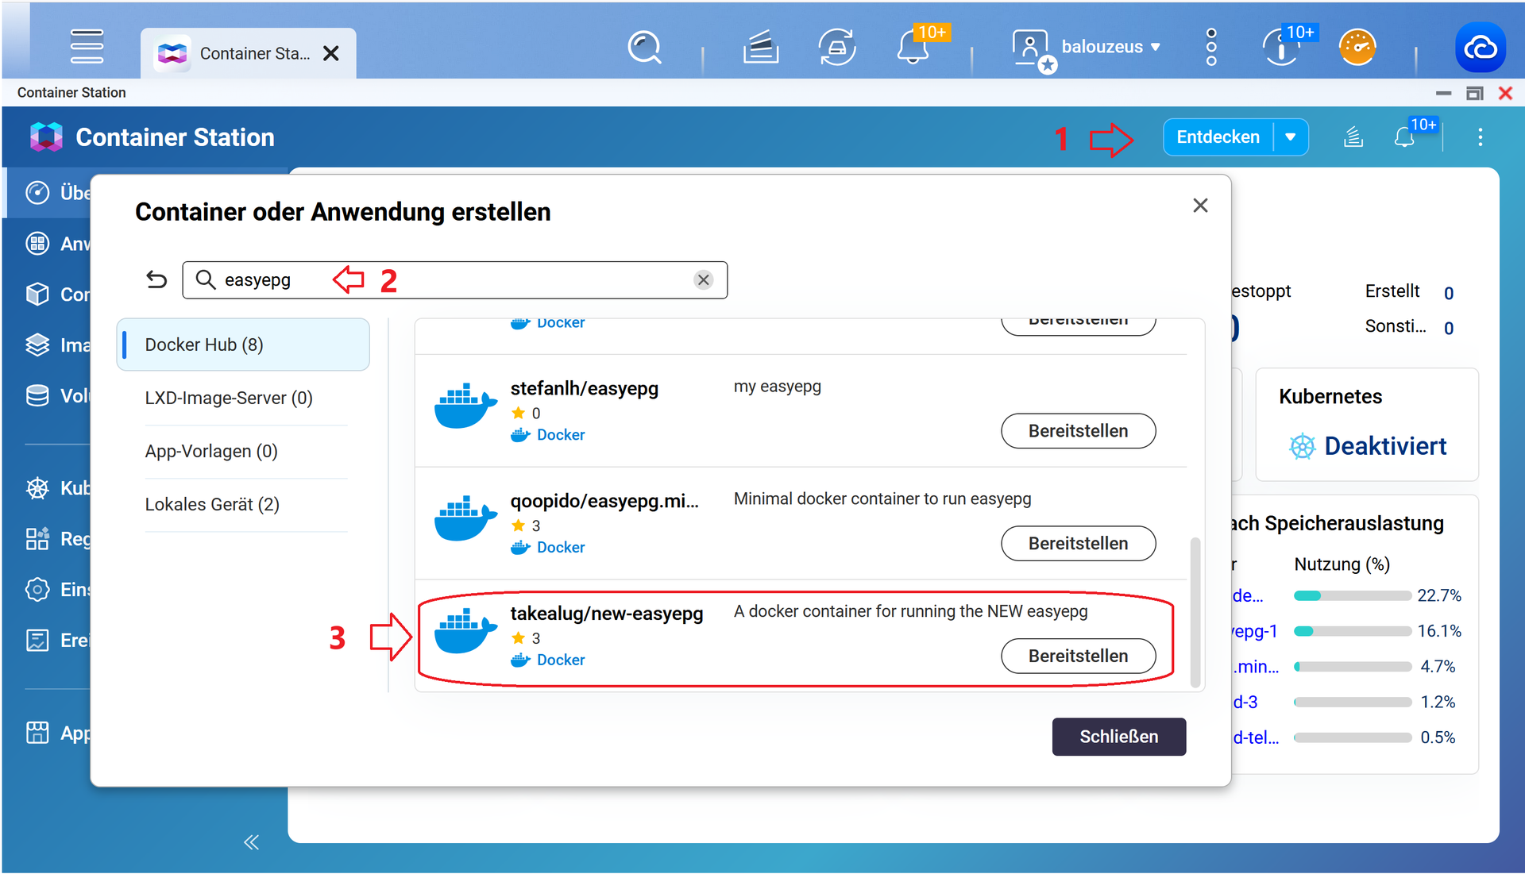The image size is (1525, 874).
Task: Click the d-3 container link
Action: tap(1245, 703)
